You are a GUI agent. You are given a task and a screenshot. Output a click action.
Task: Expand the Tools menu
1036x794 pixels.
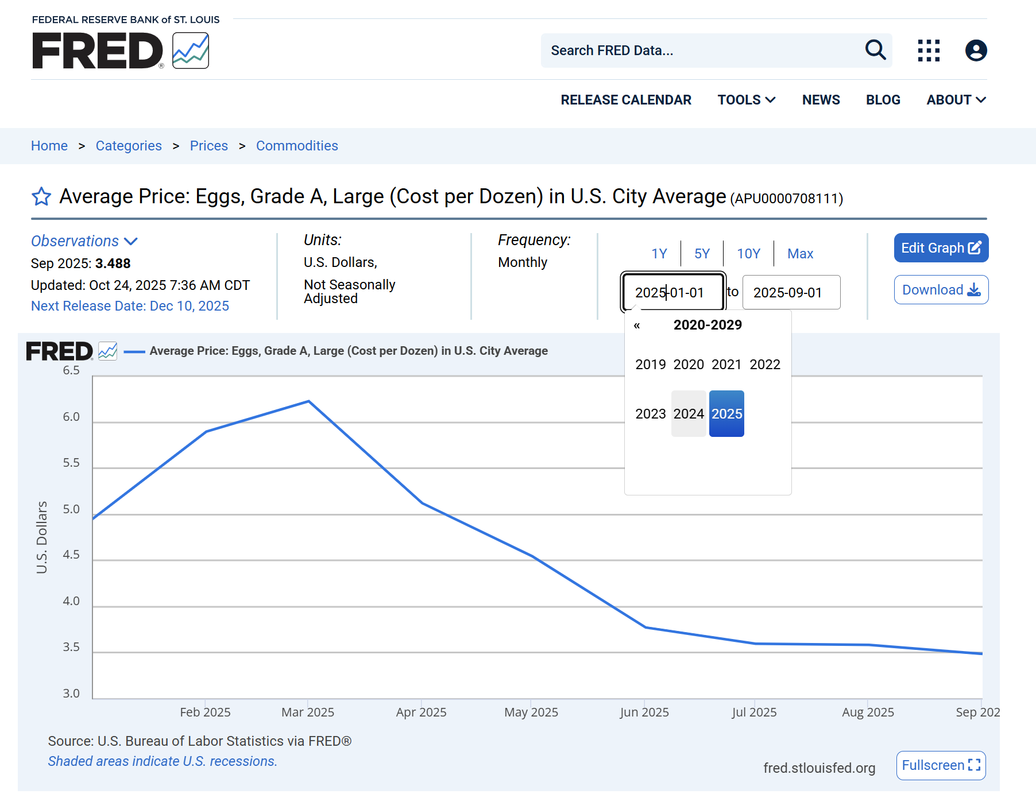tap(747, 100)
